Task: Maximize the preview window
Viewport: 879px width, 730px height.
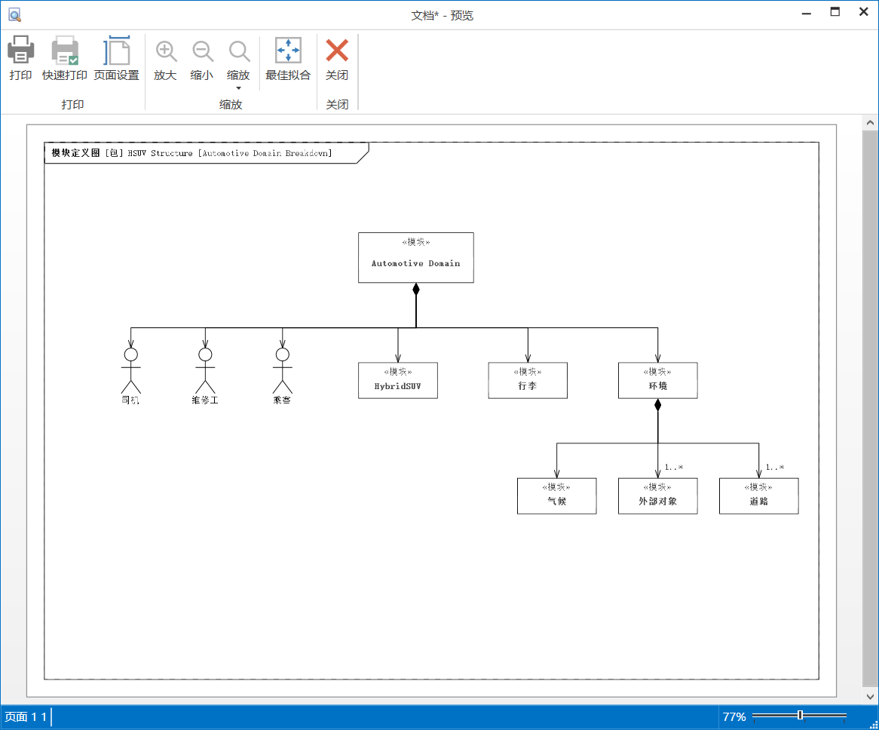Action: point(835,12)
